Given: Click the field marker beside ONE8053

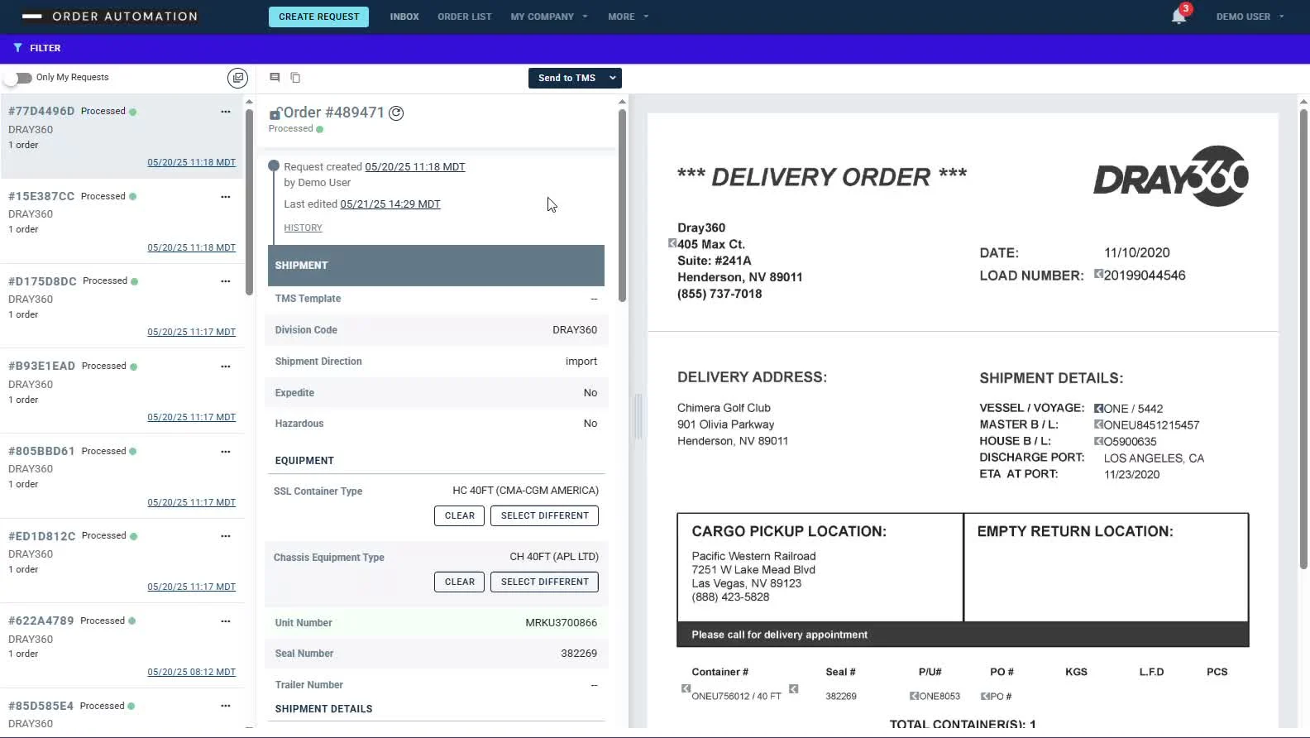Looking at the screenshot, I should coord(914,696).
